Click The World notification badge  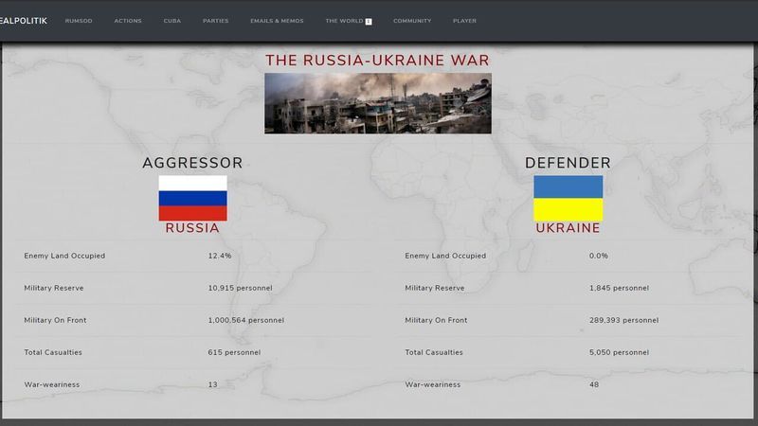(x=369, y=21)
